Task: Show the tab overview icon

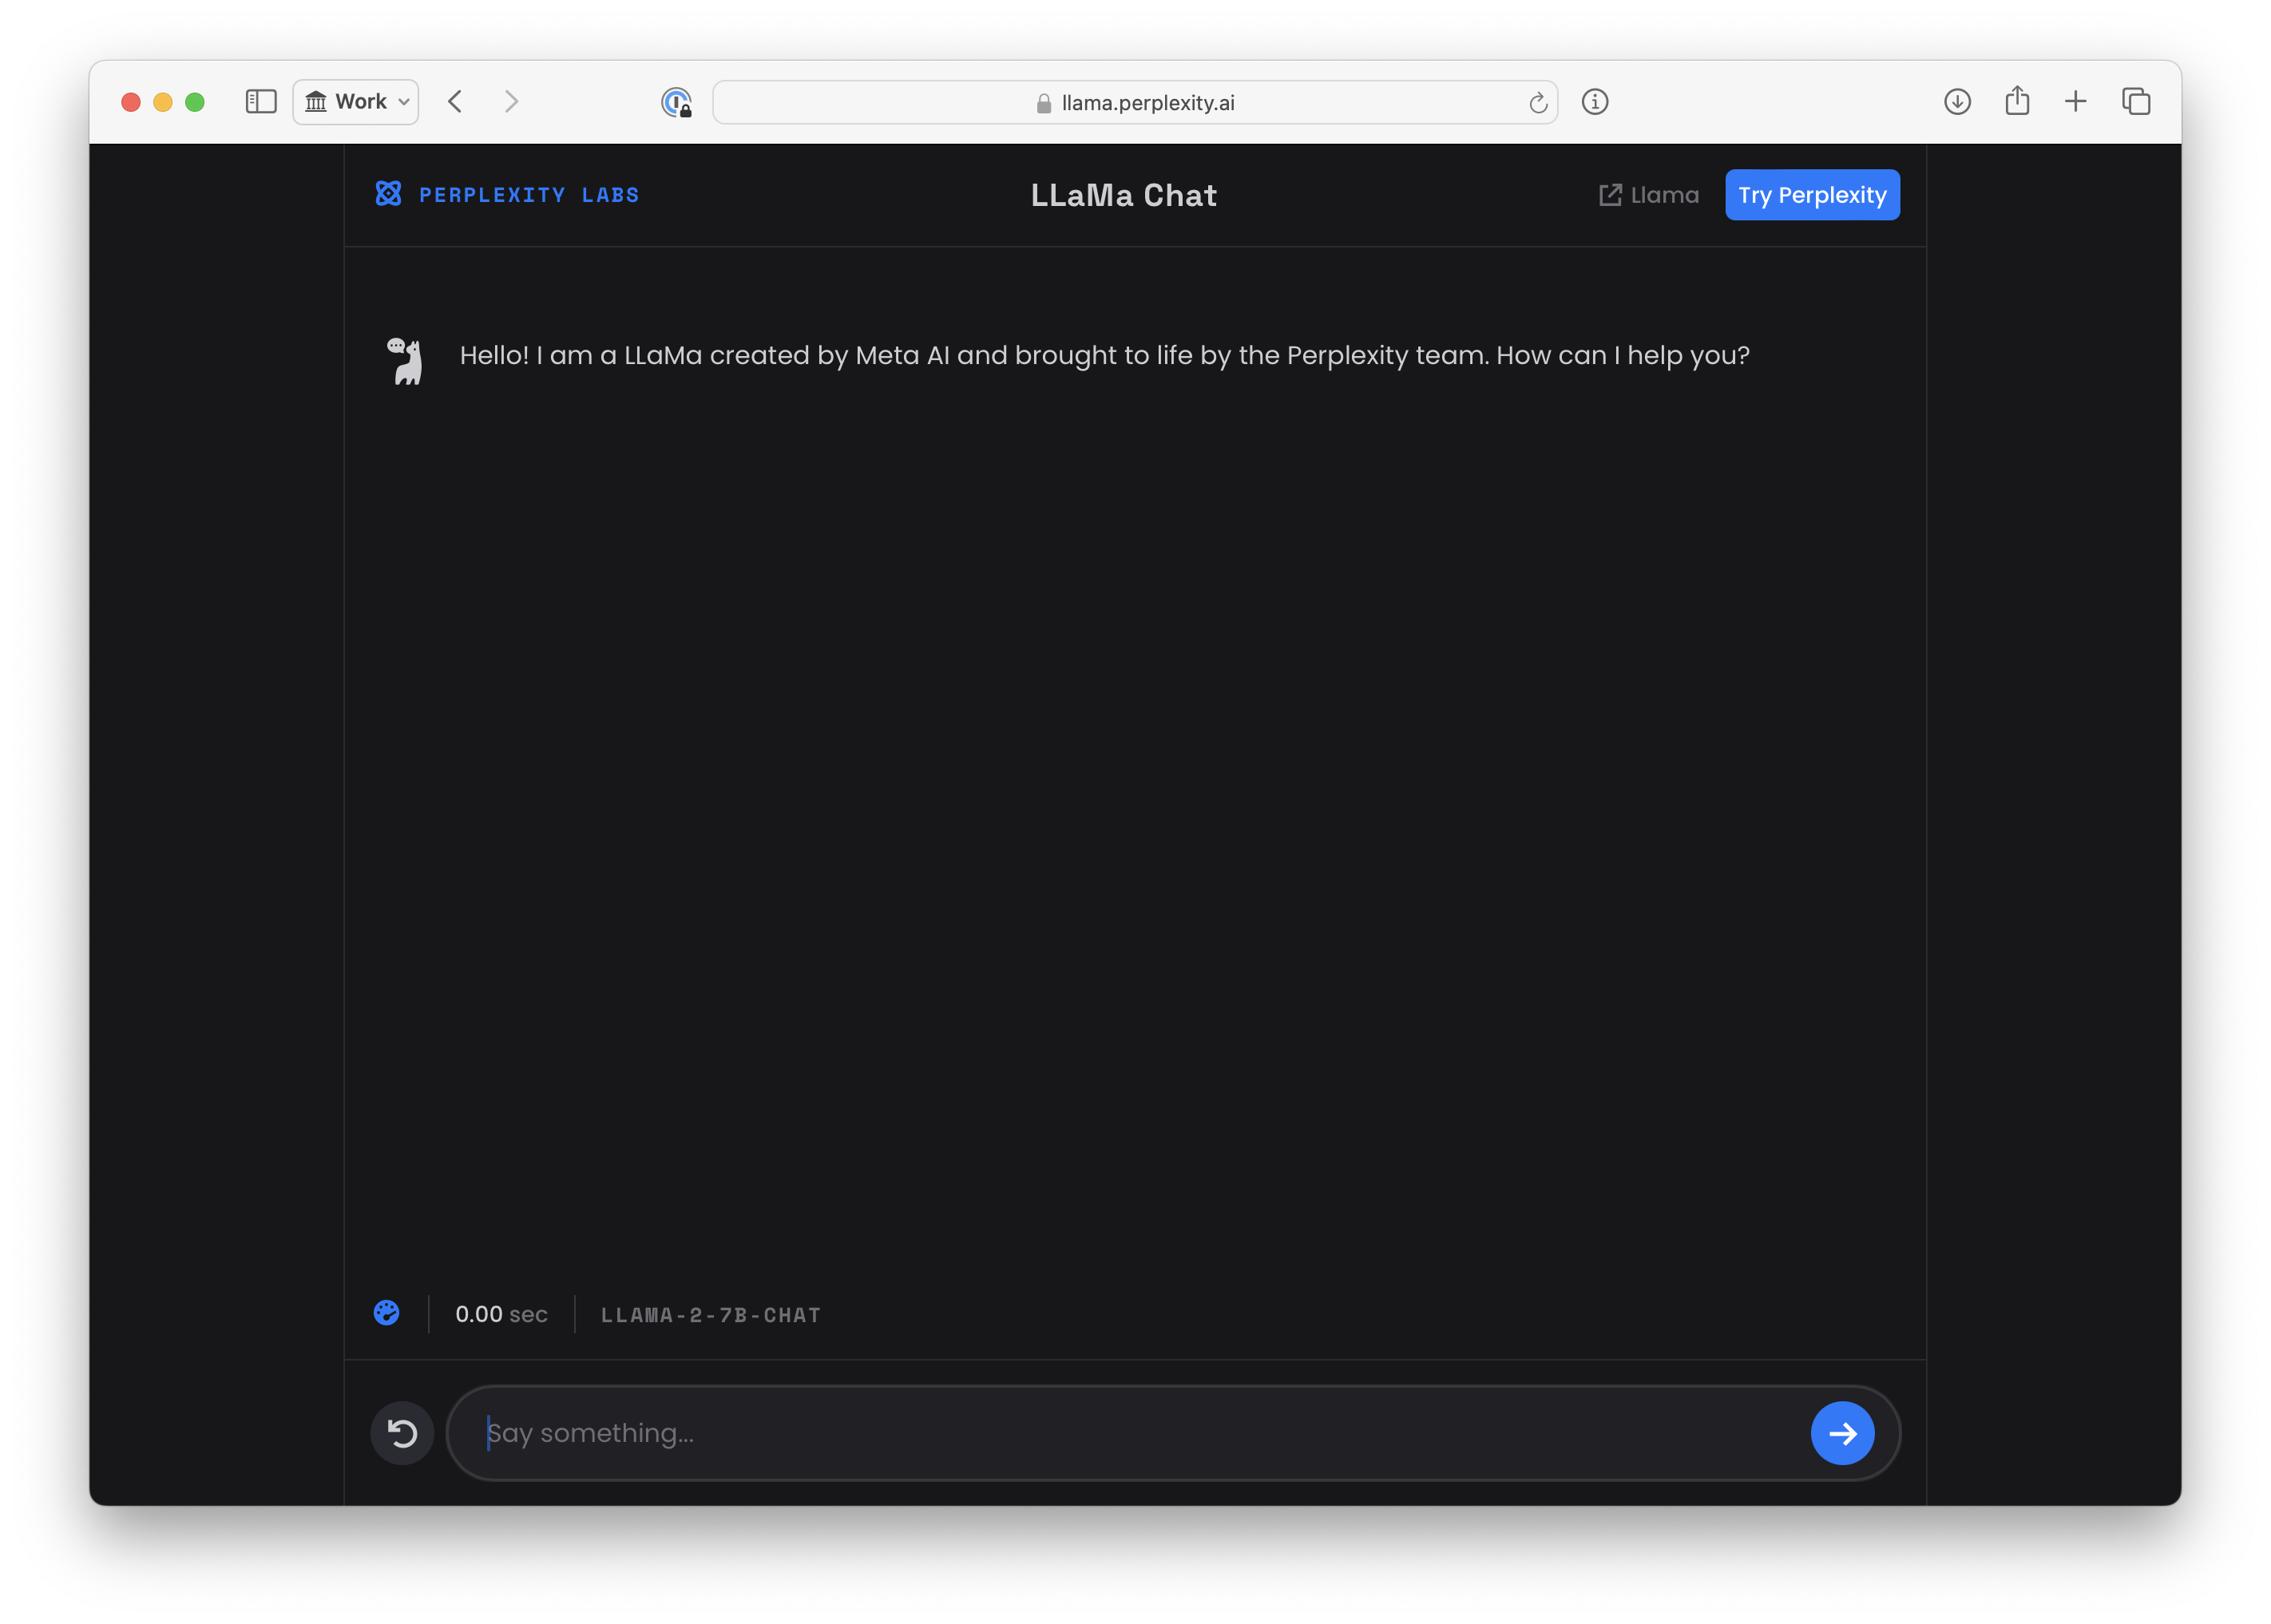Action: pos(2136,102)
